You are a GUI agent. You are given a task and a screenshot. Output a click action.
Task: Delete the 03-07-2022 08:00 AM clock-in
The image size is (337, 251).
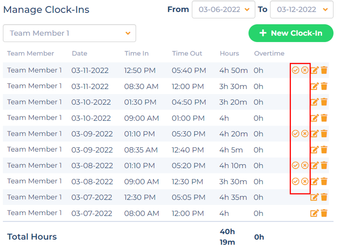324,213
